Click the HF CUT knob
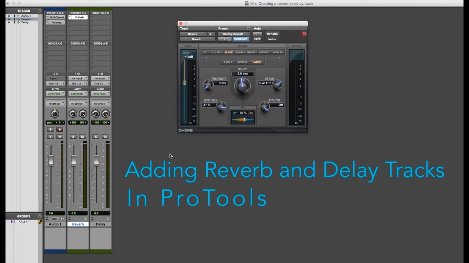 (277, 85)
